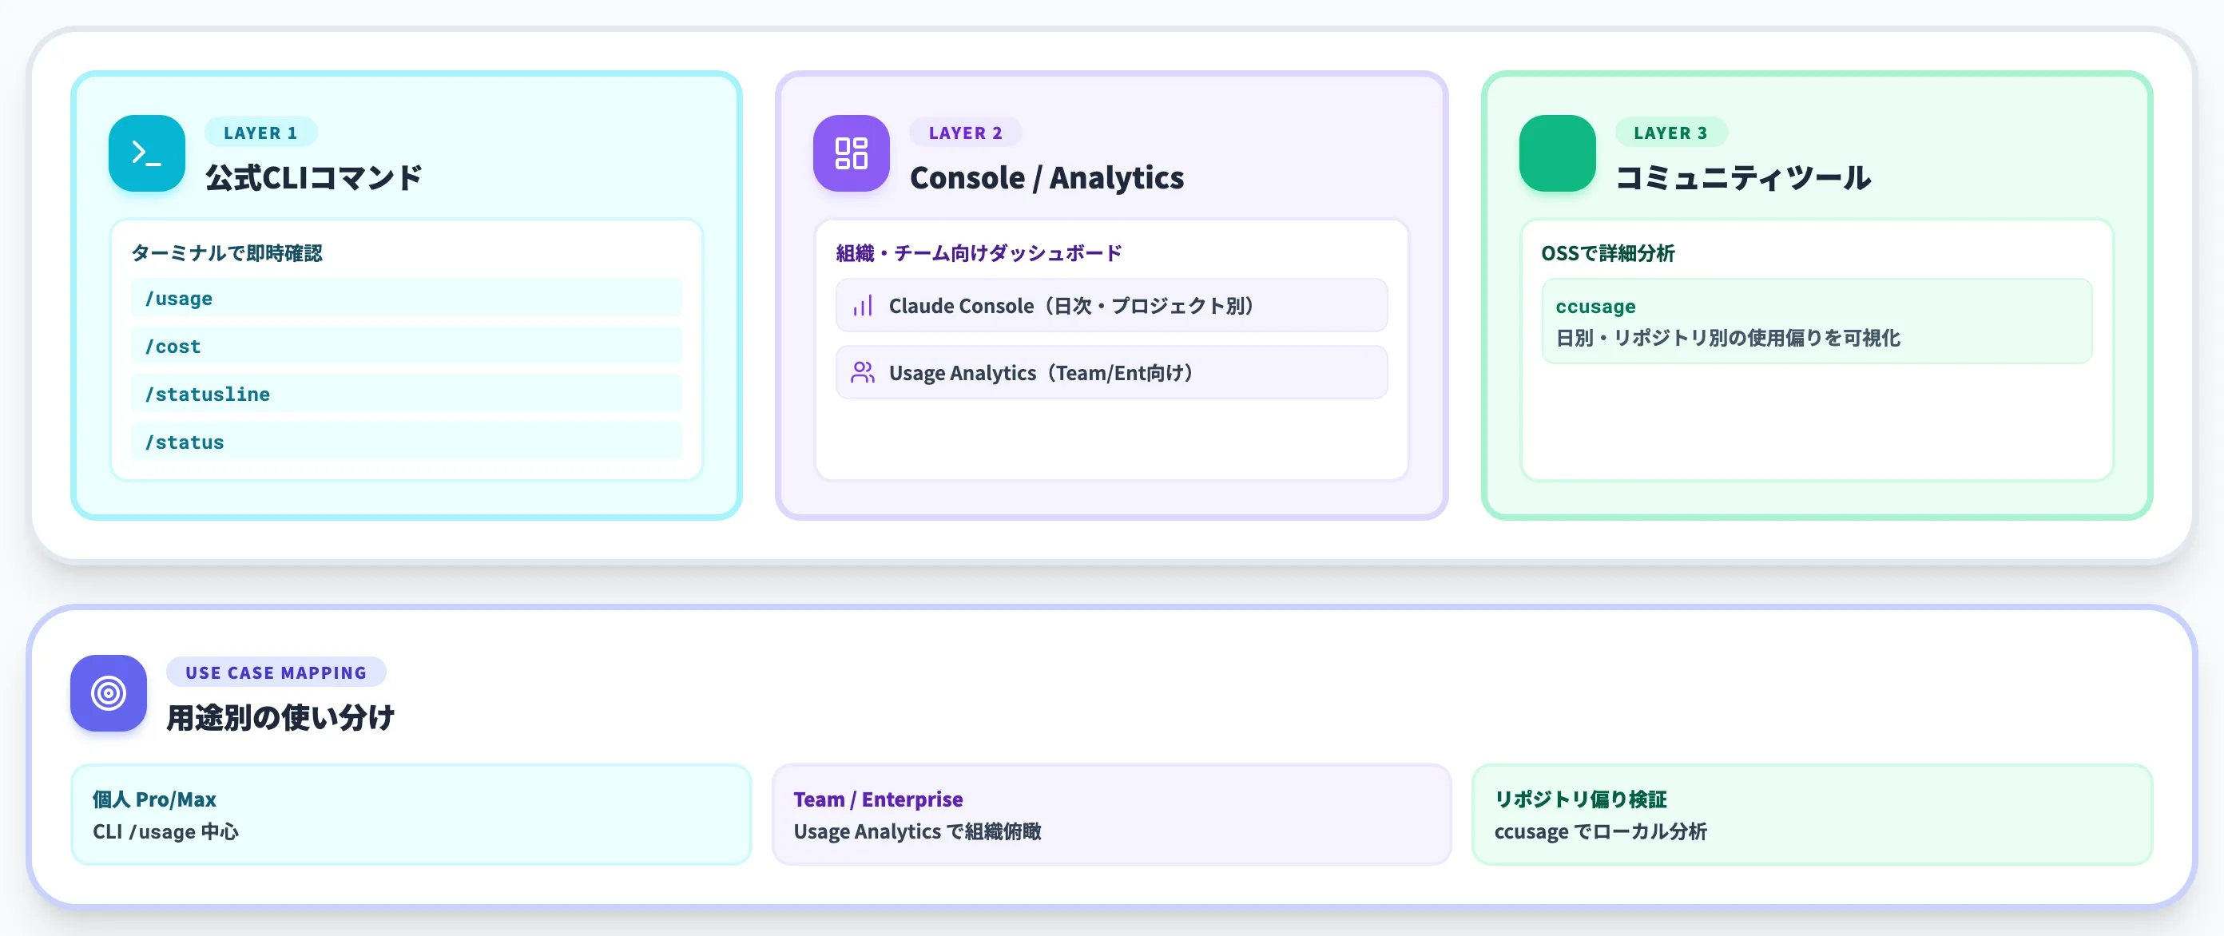Click the 公式CLIコマンド heading

314,178
